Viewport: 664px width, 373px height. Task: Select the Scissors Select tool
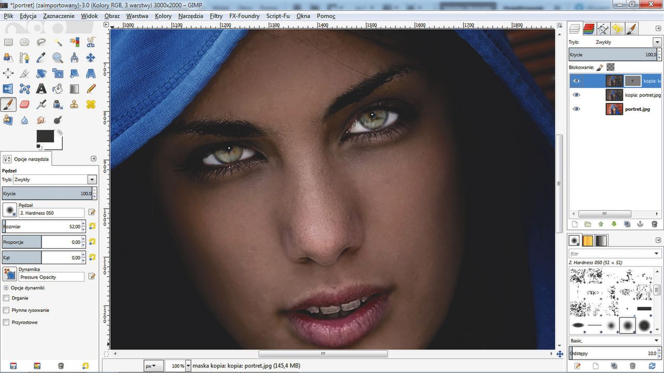coord(91,42)
